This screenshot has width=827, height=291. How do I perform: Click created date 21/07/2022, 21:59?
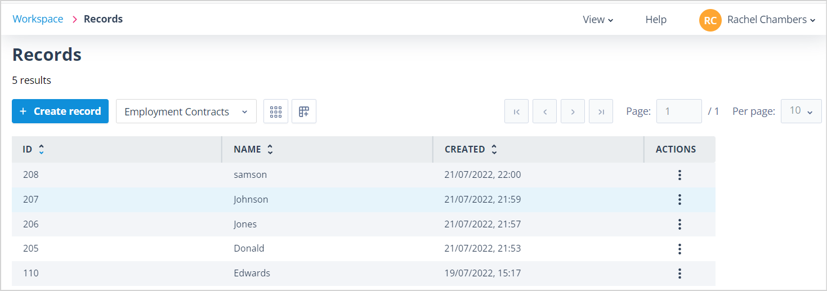483,199
